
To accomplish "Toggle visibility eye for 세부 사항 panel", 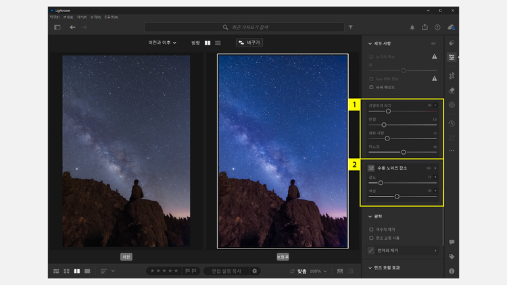I will 433,43.
